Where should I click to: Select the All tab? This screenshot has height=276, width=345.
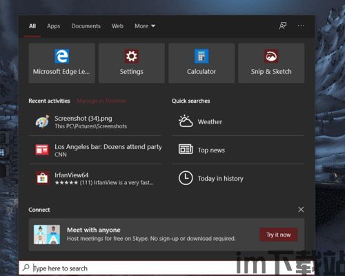click(x=32, y=26)
